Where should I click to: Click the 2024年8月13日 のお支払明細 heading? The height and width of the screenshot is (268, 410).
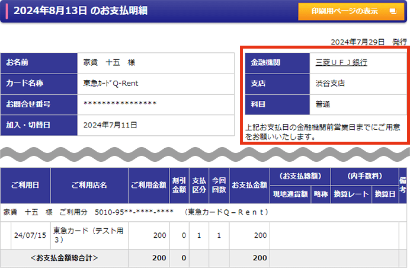[x=84, y=11]
